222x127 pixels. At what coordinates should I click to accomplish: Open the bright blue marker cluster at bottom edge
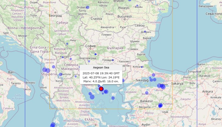coord(53,125)
